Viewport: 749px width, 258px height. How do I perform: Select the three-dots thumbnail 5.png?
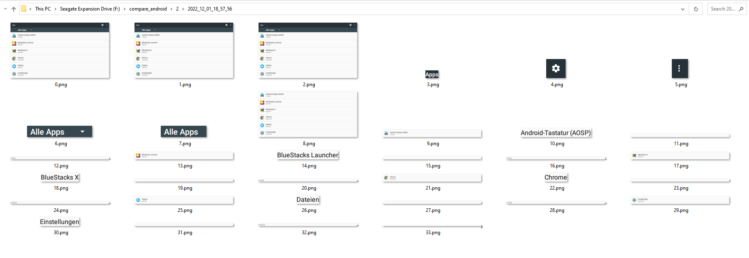tap(680, 68)
